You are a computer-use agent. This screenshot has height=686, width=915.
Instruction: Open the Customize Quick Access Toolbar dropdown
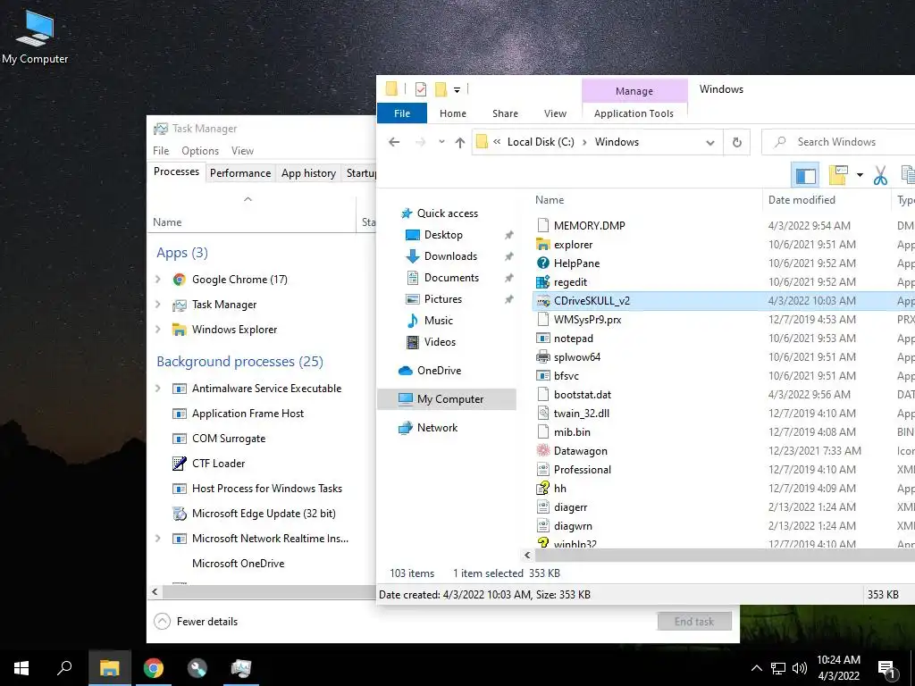tap(457, 90)
